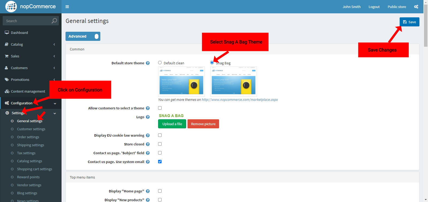Enable Contact us 'Subject' field checkbox
The width and height of the screenshot is (428, 202).
(x=160, y=153)
